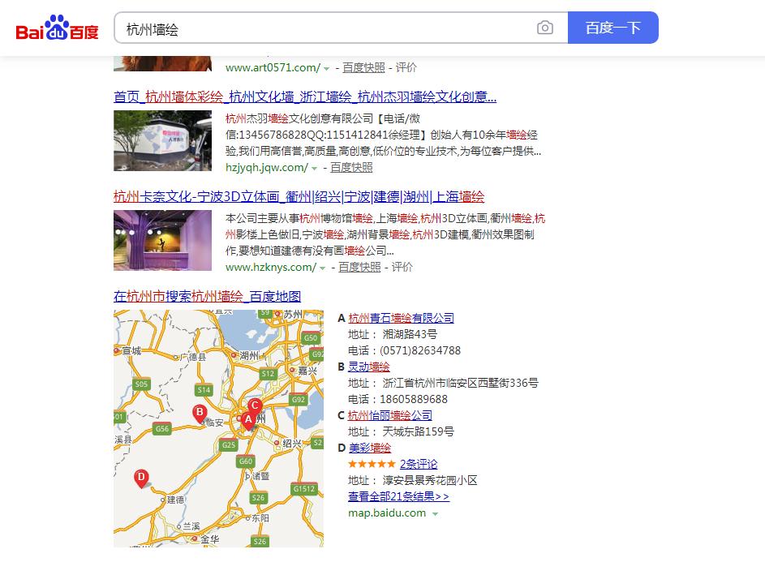The image size is (765, 562).
Task: Open 在杭州市搜索杭州墙绘_百度地图 link
Action: (x=208, y=296)
